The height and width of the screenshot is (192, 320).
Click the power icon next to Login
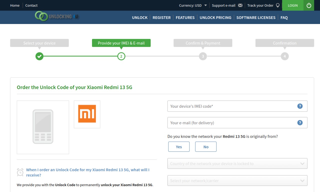click(309, 5)
